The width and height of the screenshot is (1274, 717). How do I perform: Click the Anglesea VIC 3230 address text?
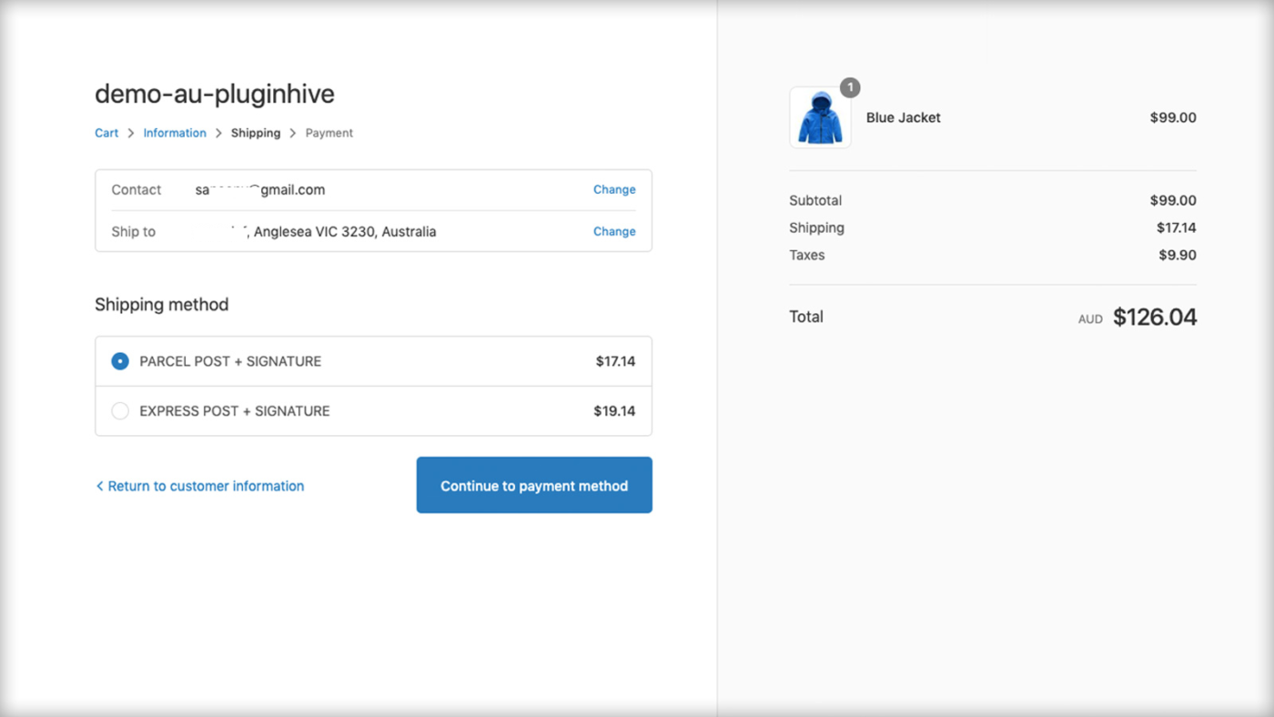point(345,231)
